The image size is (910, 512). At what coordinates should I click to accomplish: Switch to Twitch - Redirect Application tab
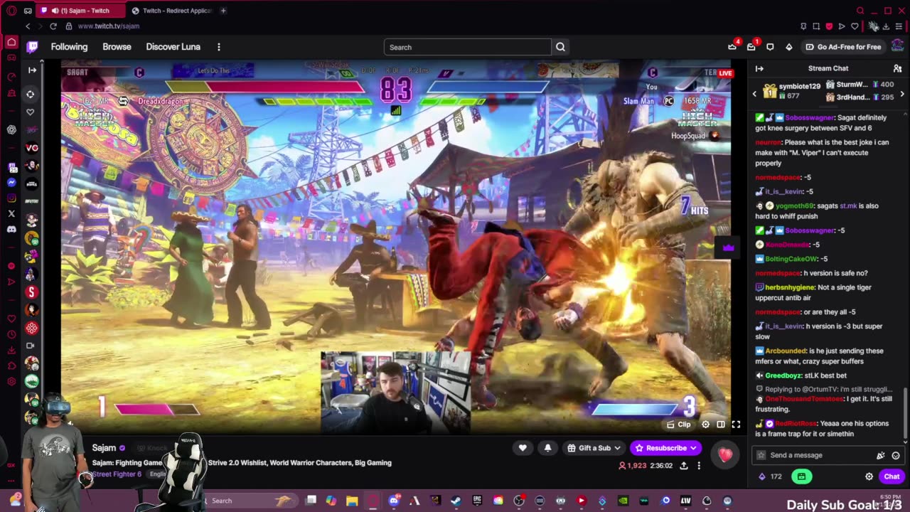click(x=171, y=11)
